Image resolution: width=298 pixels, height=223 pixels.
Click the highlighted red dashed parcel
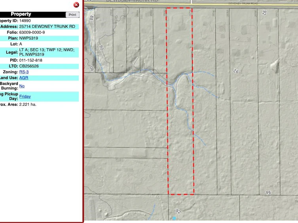(180, 101)
